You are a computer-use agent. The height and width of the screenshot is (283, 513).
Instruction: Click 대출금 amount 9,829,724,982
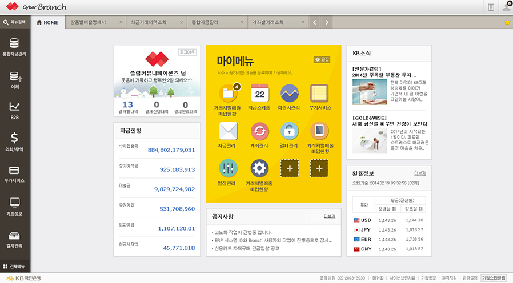click(174, 189)
